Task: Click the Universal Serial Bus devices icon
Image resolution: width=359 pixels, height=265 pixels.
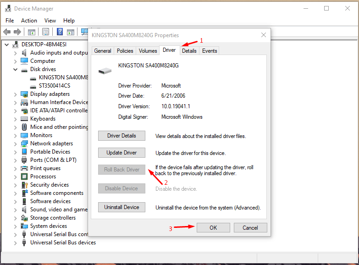Action: [x=24, y=243]
